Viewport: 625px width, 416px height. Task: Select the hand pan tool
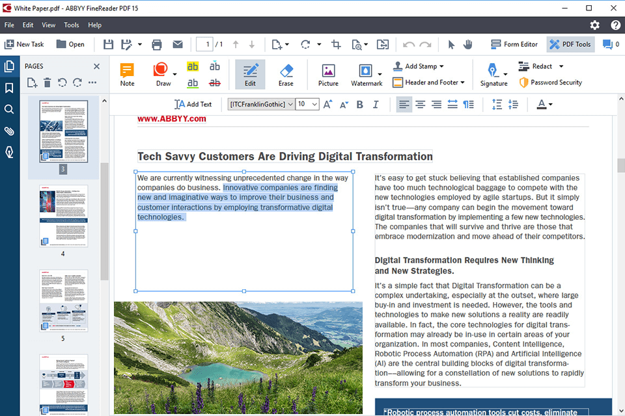click(467, 44)
